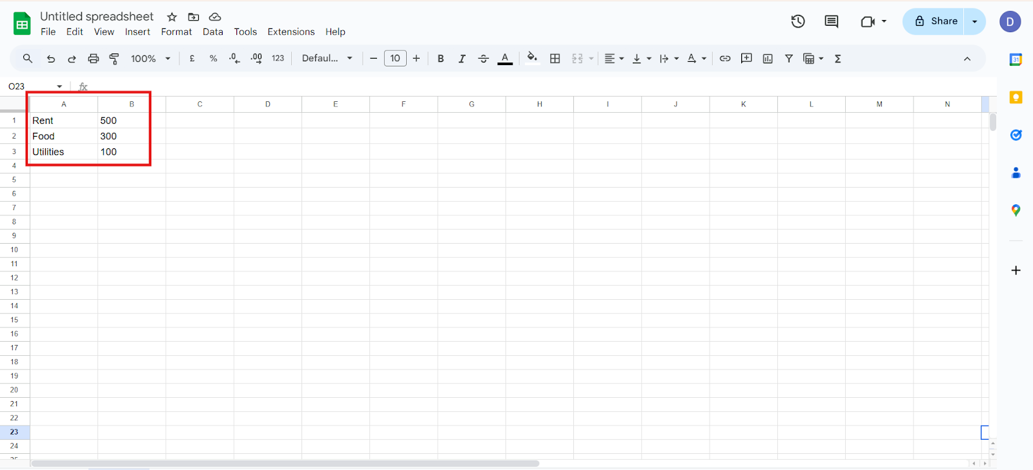Format as currency with pound icon
The image size is (1033, 470).
click(x=192, y=58)
